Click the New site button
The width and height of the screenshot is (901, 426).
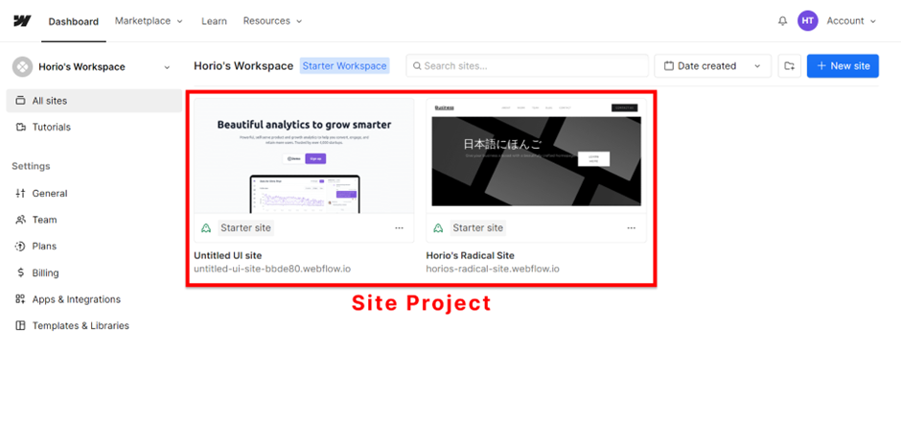(x=843, y=66)
